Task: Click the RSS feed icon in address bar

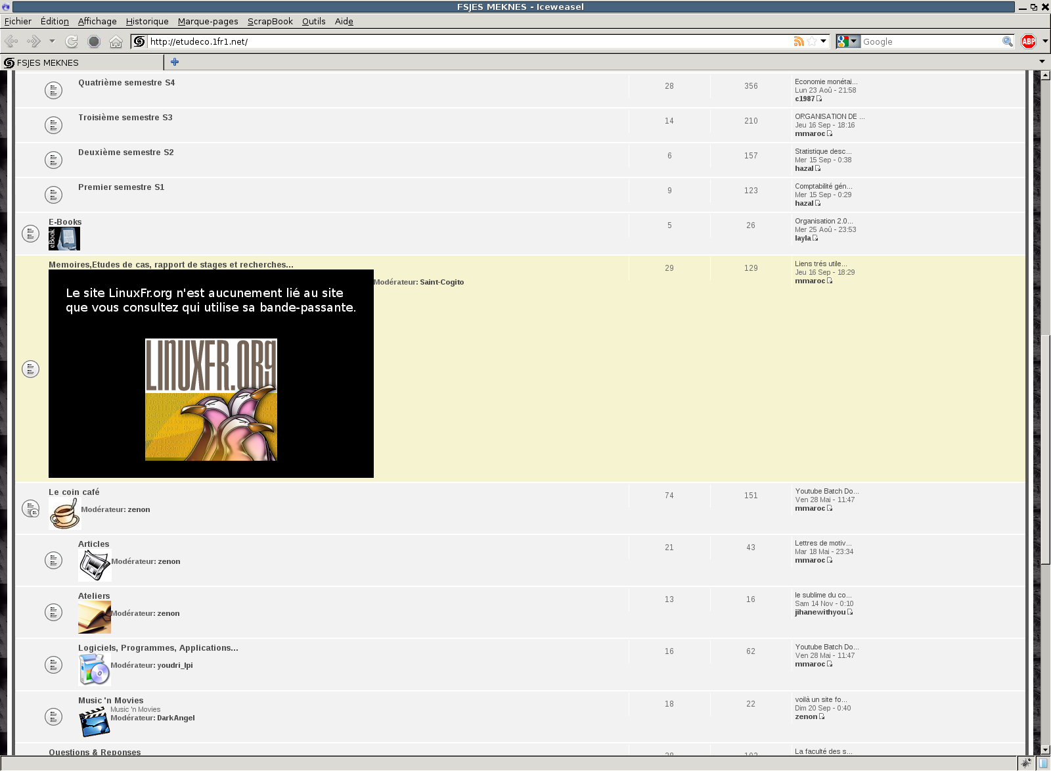Action: click(x=799, y=41)
